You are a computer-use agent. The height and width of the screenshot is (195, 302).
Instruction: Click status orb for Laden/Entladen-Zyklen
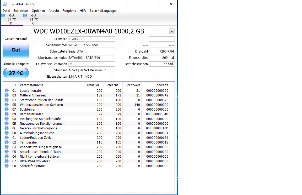pyautogui.click(x=7, y=137)
